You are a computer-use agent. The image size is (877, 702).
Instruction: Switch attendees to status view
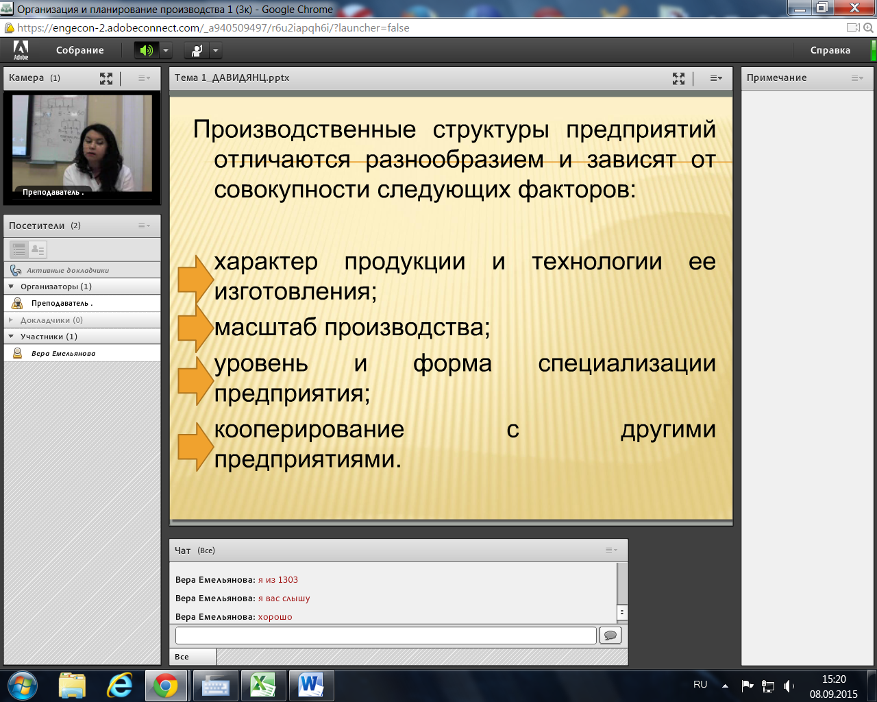(38, 250)
